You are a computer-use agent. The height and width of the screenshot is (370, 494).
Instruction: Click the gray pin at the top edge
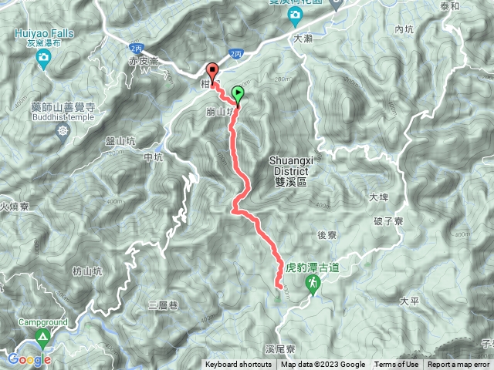[x=336, y=5]
